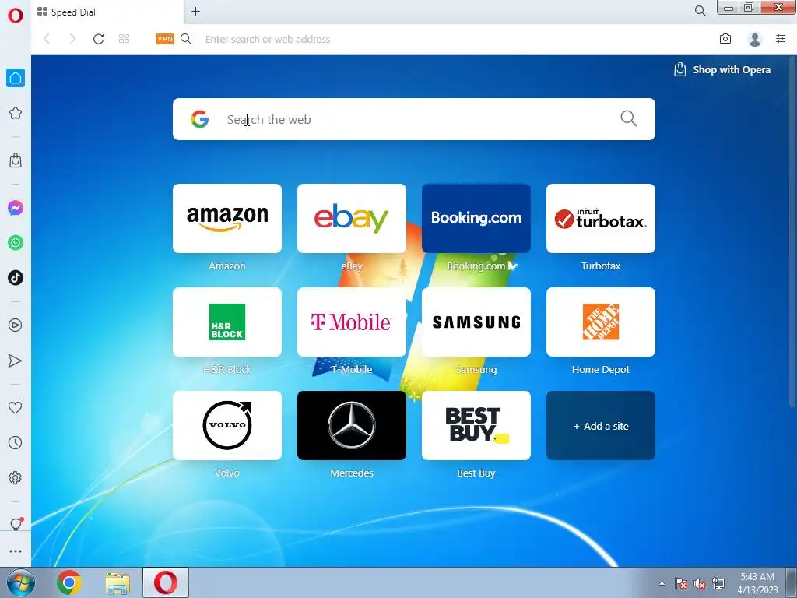Click the Google logo in the search box
Screen dimensions: 797x598
[200, 119]
